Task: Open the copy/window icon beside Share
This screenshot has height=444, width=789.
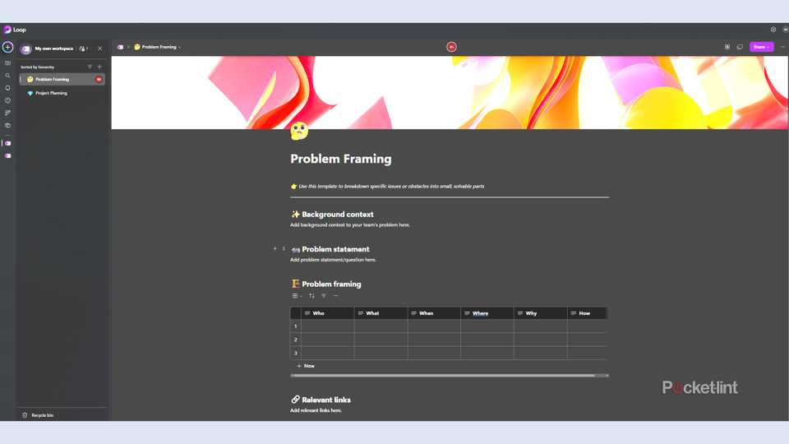Action: tap(740, 47)
